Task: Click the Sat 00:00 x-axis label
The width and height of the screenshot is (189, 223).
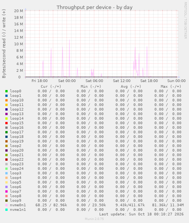Action: tap(67, 81)
